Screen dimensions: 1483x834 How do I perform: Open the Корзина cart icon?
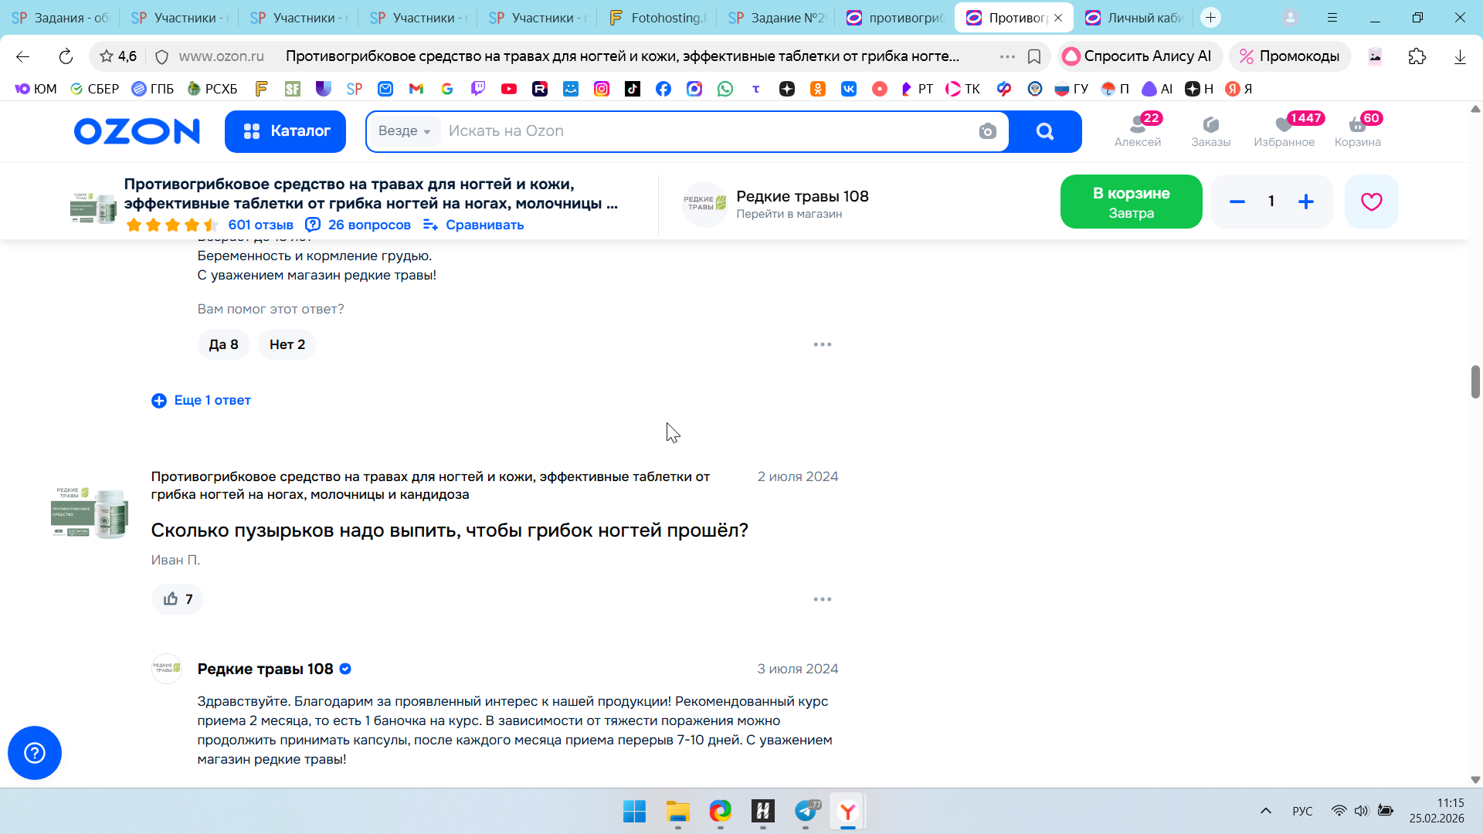tap(1357, 131)
